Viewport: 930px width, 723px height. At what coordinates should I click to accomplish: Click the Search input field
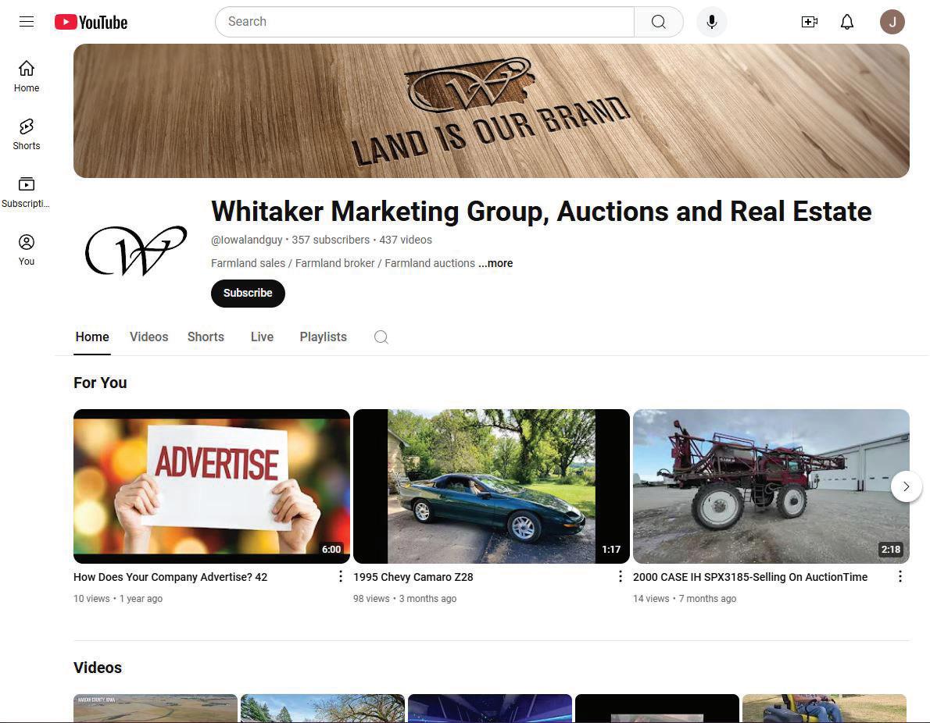424,22
